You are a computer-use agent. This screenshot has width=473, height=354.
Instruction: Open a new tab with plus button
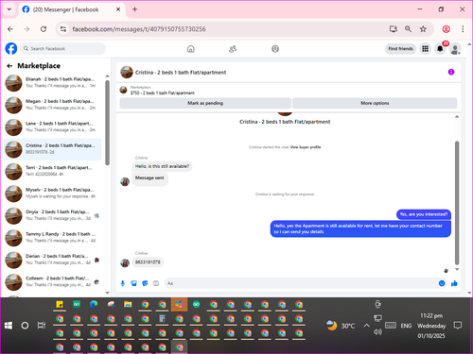[x=134, y=9]
